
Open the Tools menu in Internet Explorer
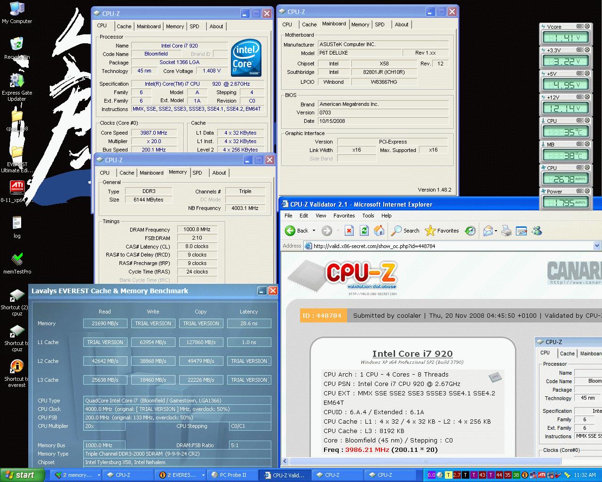(x=368, y=216)
